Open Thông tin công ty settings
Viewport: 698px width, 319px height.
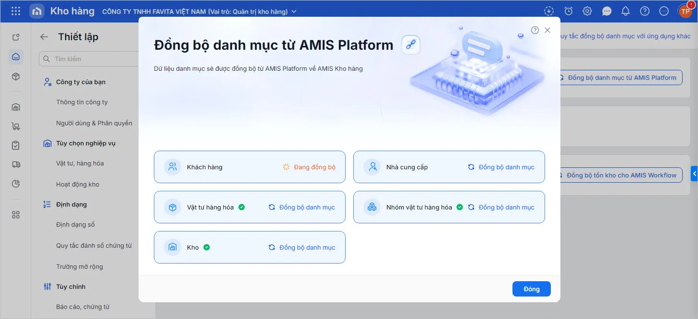[x=82, y=102]
